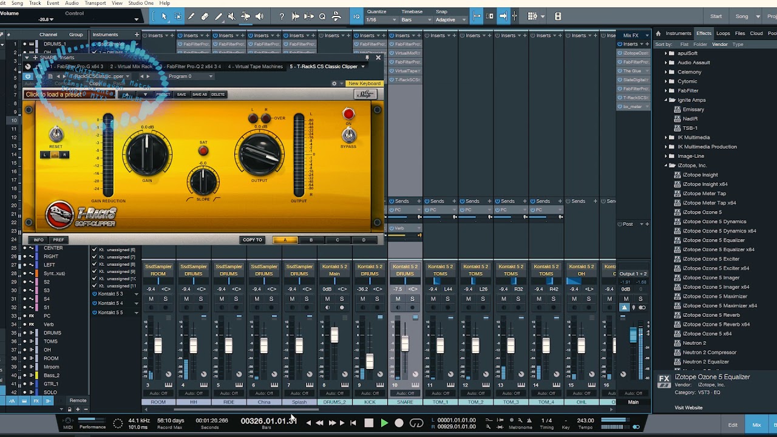777x437 pixels.
Task: Uncheck the Kt. unassigned [6] output
Action: [94, 249]
